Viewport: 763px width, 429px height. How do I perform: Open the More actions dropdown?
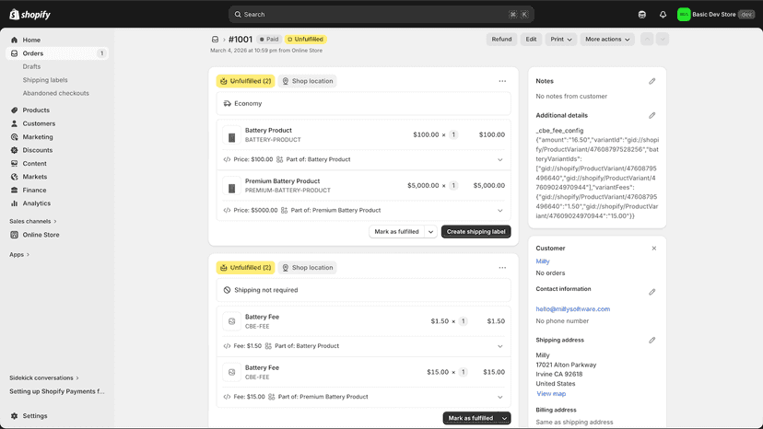607,39
